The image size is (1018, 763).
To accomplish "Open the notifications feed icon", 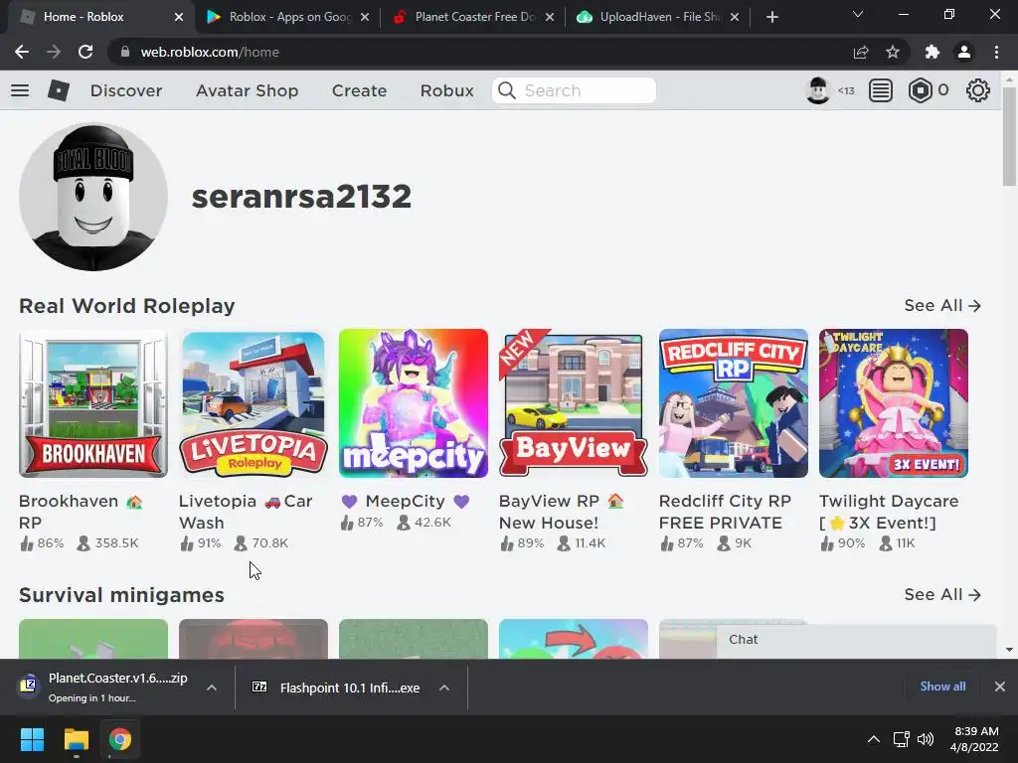I will [x=881, y=90].
